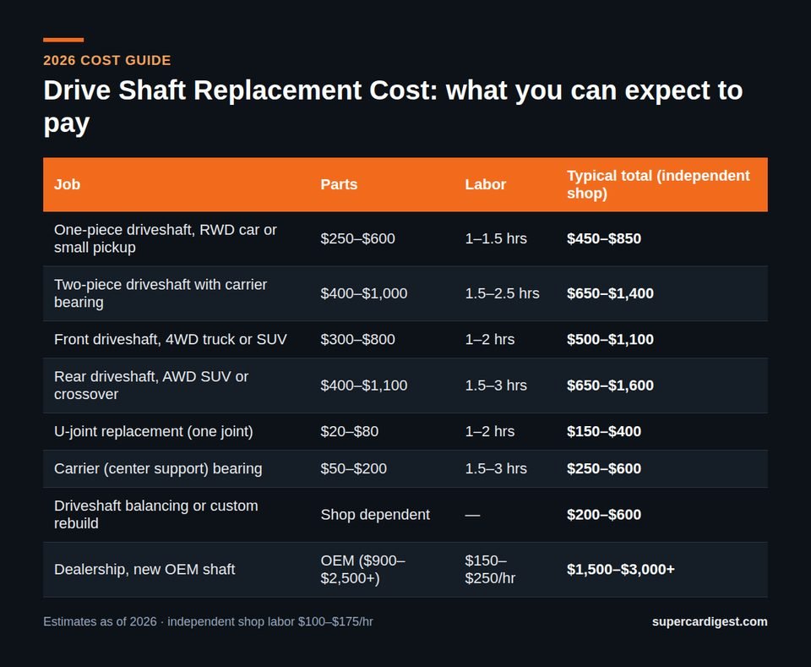Click the '1–1.5 hrs' labor cell
Image resolution: width=811 pixels, height=667 pixels.
pos(496,238)
